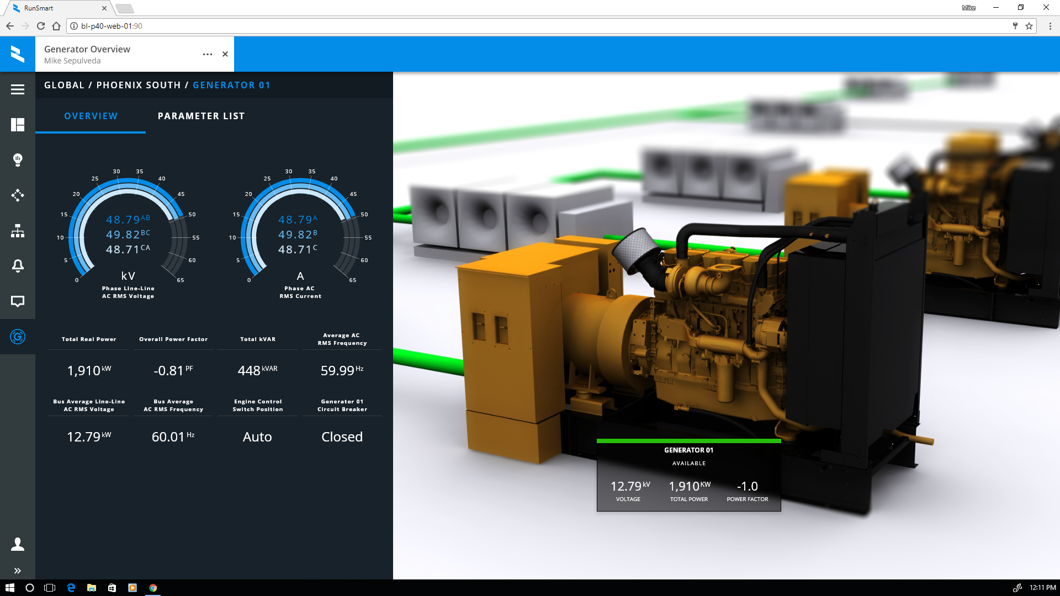1060x596 pixels.
Task: Click the dashboard grid icon in the sidebar
Action: point(18,125)
